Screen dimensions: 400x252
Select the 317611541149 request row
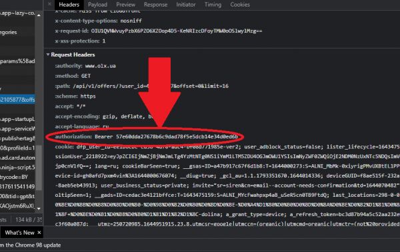pyautogui.click(x=17, y=187)
